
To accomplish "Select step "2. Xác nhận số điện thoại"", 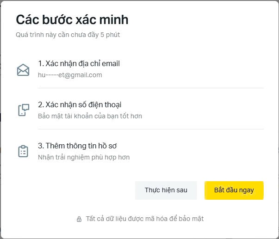I will pos(80,105).
